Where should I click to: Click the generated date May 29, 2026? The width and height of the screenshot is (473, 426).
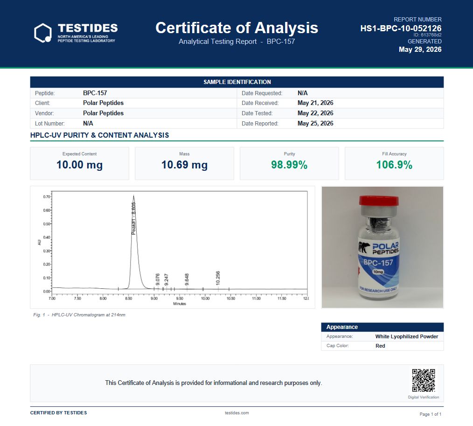pyautogui.click(x=420, y=49)
